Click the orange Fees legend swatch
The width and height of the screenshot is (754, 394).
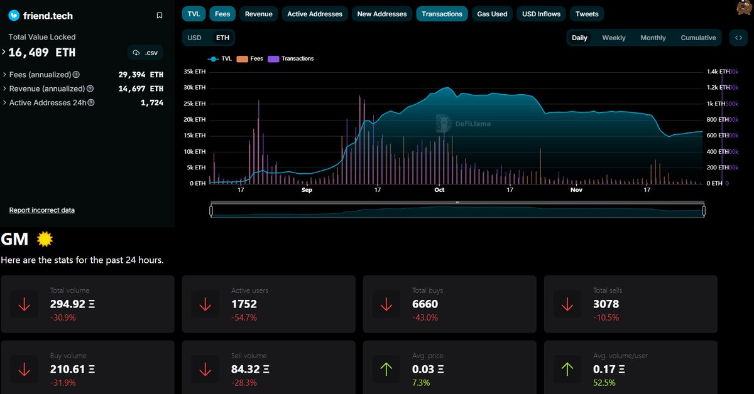pos(242,58)
